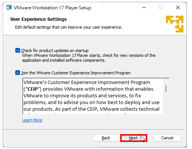
Task: Click the update check description paragraph
Action: pyautogui.click(x=89, y=58)
